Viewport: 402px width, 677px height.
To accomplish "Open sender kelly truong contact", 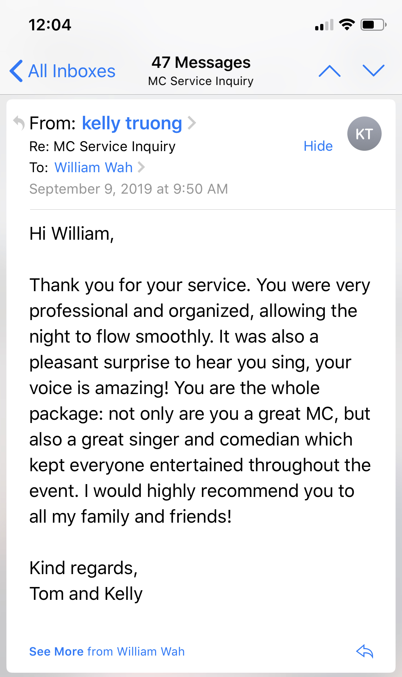I will point(132,123).
